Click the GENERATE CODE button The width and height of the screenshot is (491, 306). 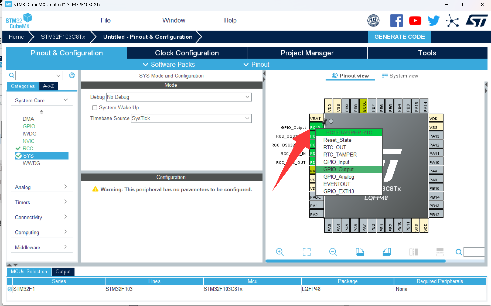(x=399, y=37)
